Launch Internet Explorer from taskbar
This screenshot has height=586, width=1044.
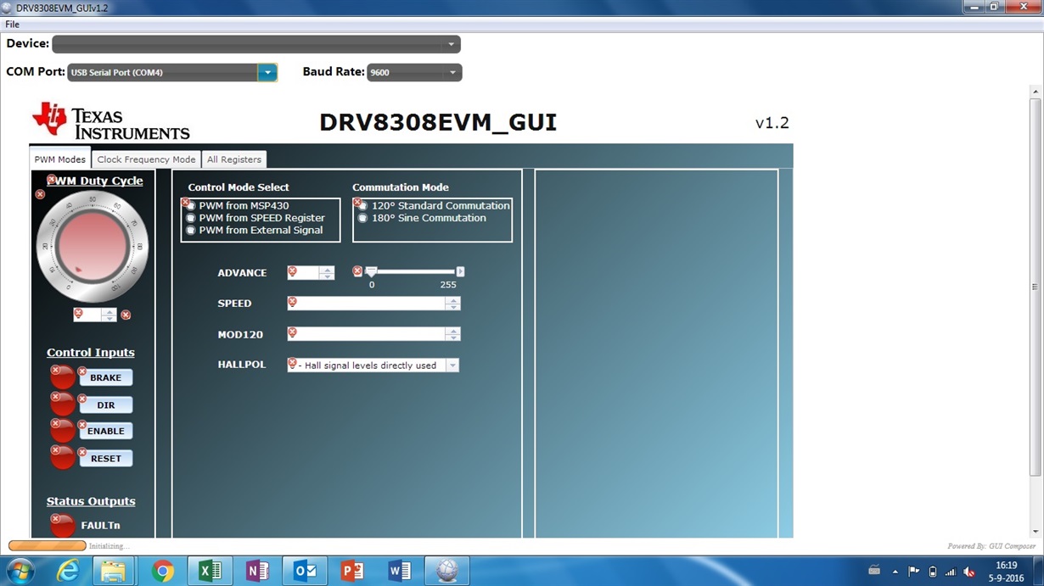point(67,572)
